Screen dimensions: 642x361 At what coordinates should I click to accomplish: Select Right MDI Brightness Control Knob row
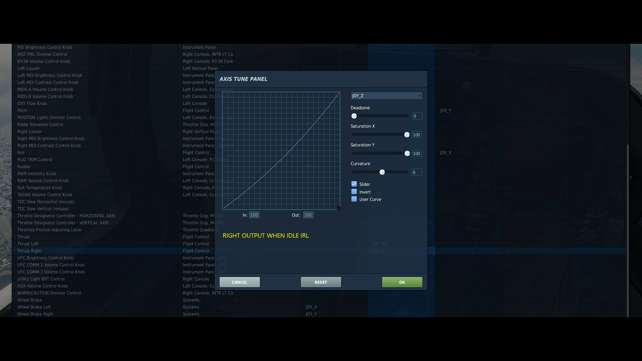319,138
